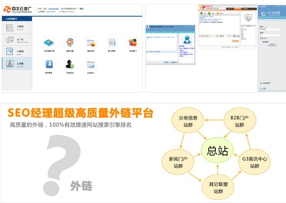The width and height of the screenshot is (286, 203).
Task: Click the 其它联盟站群 node
Action: pos(218,188)
